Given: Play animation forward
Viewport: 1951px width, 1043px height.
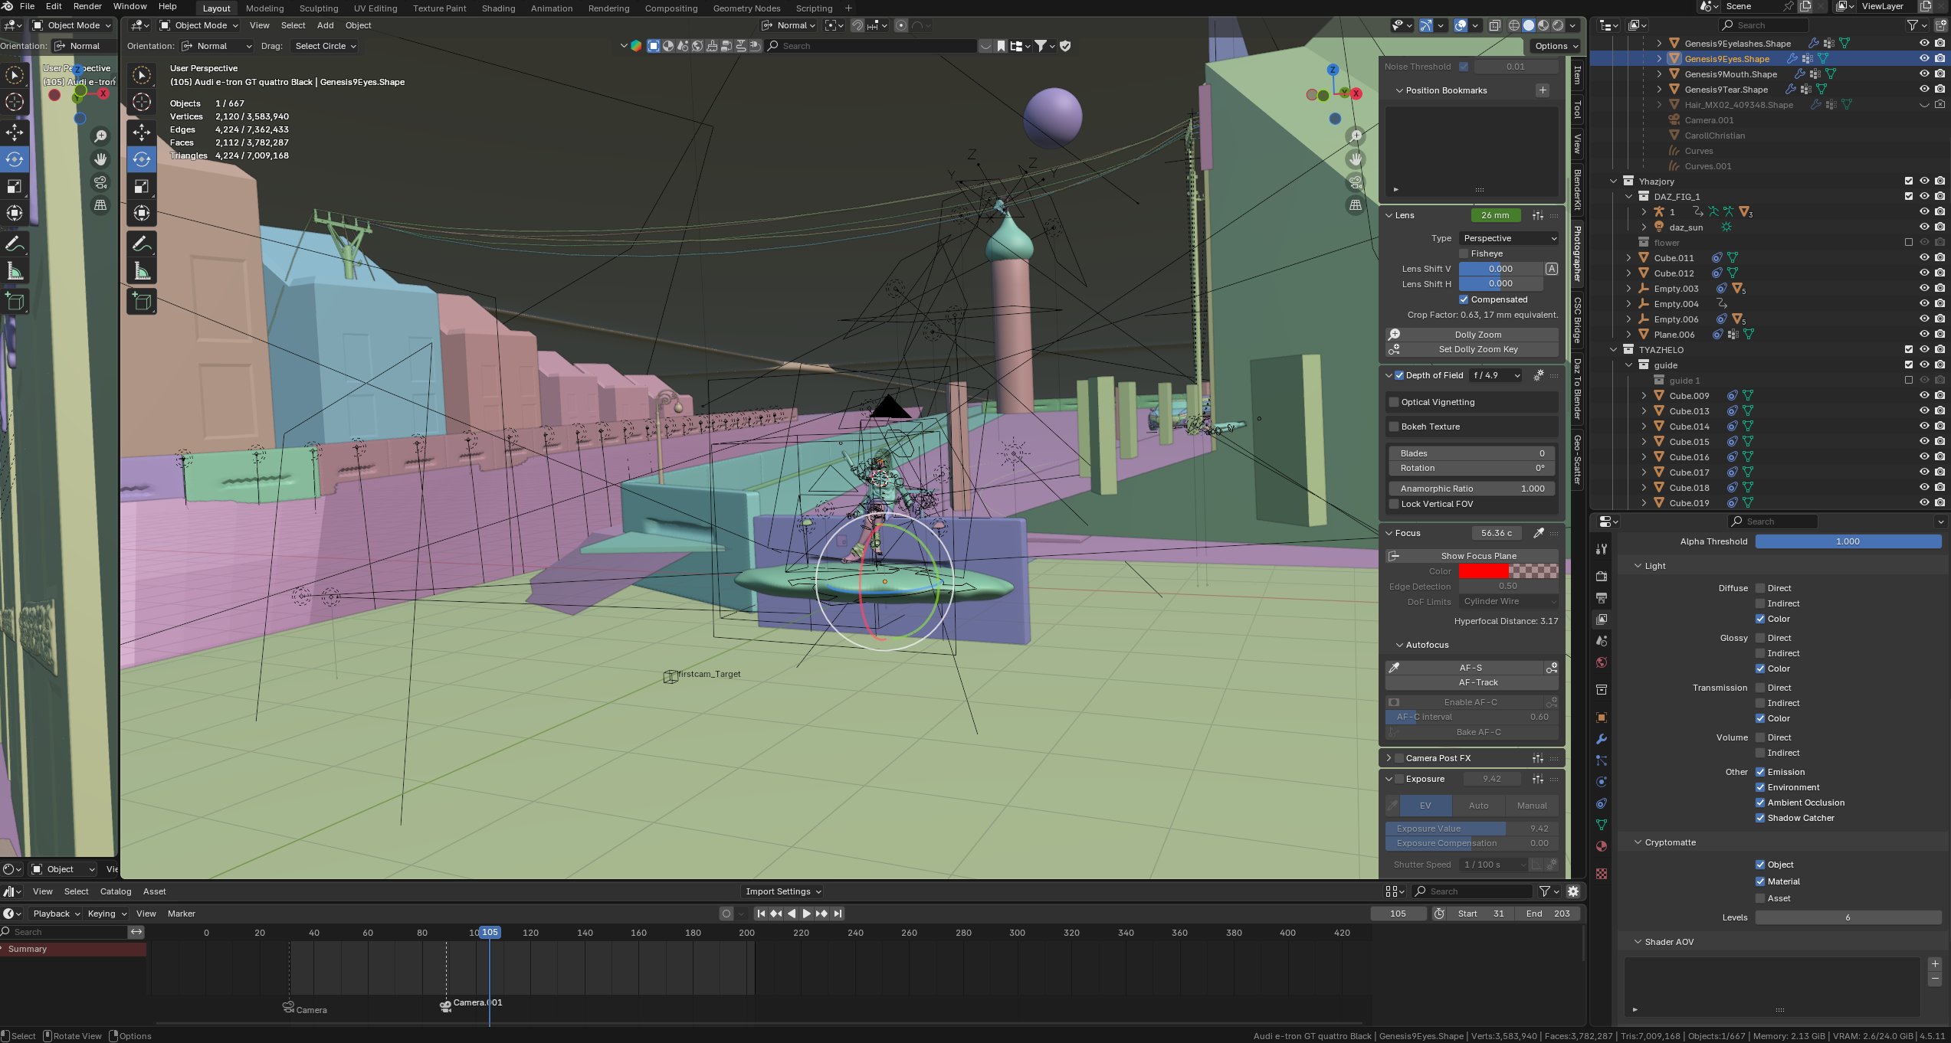Looking at the screenshot, I should click(806, 914).
